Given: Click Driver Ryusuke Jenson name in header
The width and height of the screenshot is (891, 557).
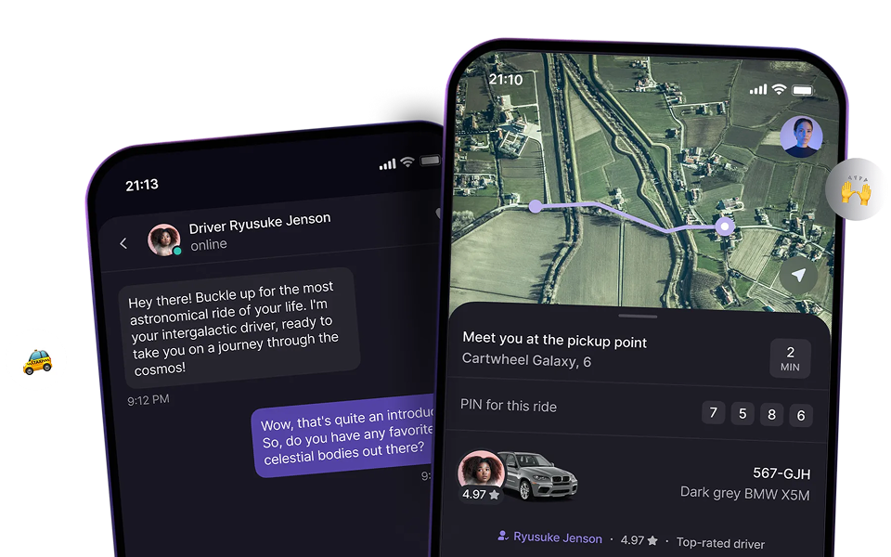Looking at the screenshot, I should point(260,223).
